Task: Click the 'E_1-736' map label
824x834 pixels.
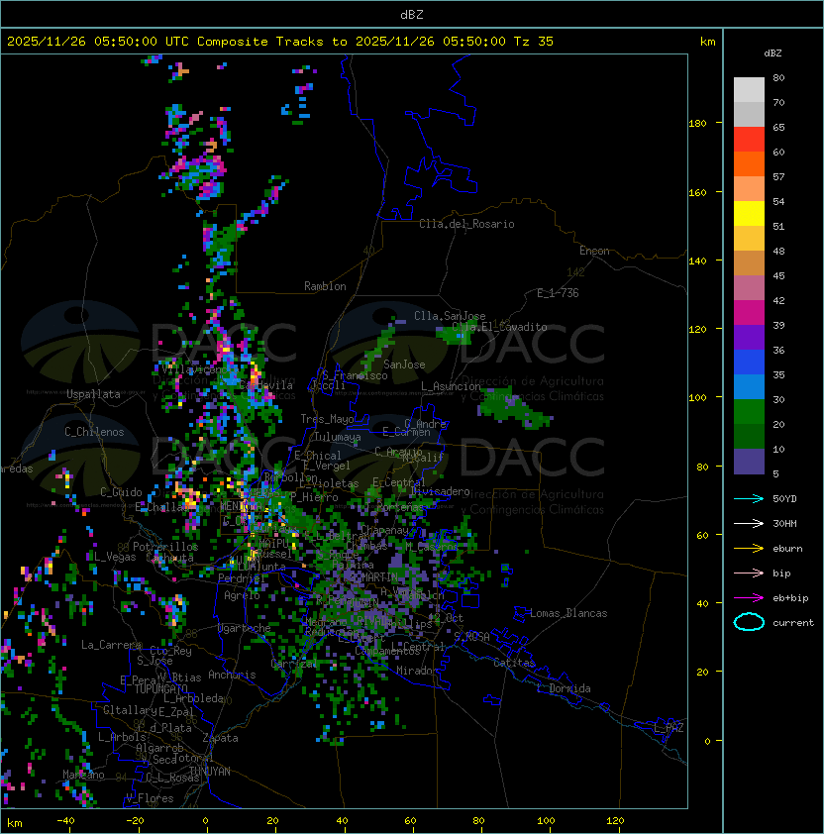Action: click(x=558, y=293)
